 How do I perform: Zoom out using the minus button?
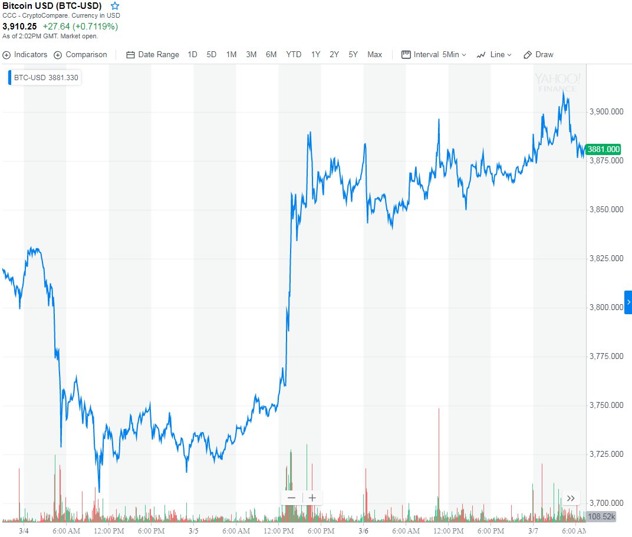point(291,498)
